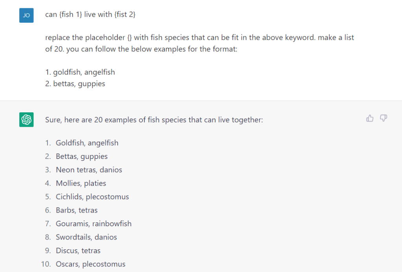Click list item "Barbs, tetras"
The width and height of the screenshot is (402, 272).
[x=77, y=210]
